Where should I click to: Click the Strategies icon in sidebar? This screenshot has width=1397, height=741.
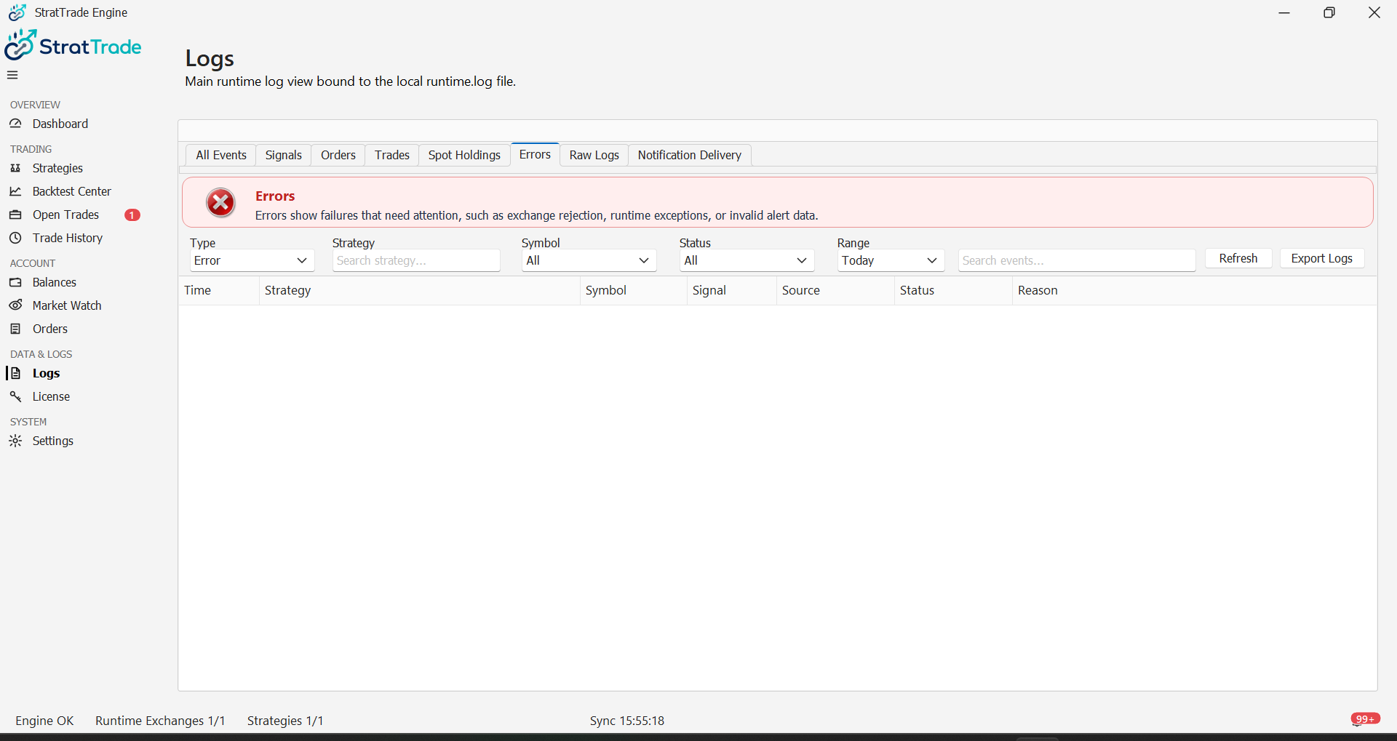tap(15, 168)
